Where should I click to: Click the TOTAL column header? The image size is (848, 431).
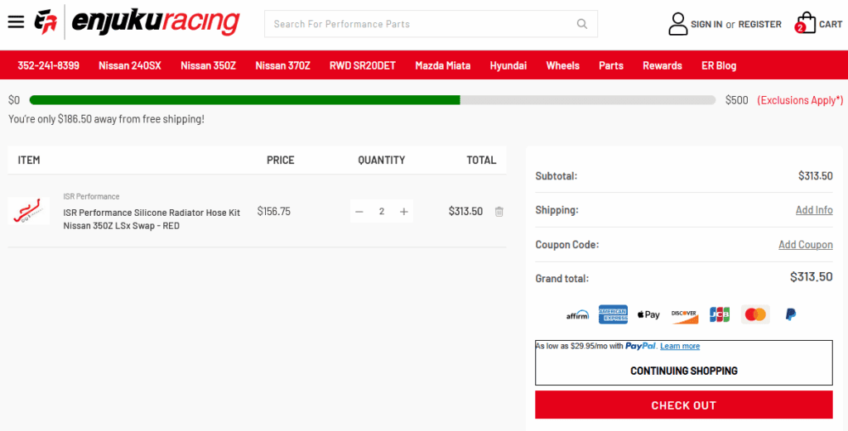tap(481, 160)
